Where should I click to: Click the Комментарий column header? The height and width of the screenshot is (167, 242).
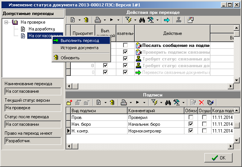click(155, 111)
